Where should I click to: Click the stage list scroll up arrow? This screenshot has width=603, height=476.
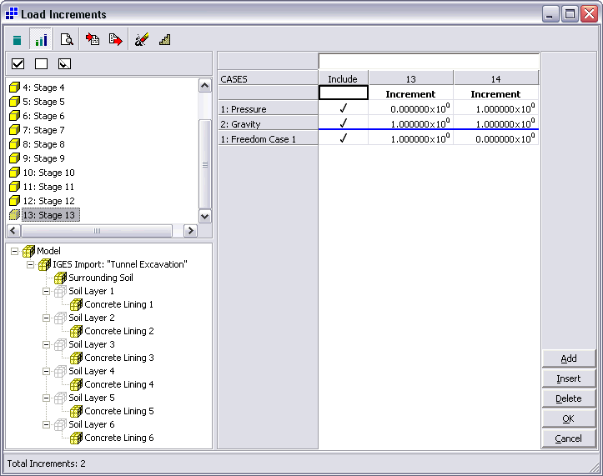[x=204, y=85]
